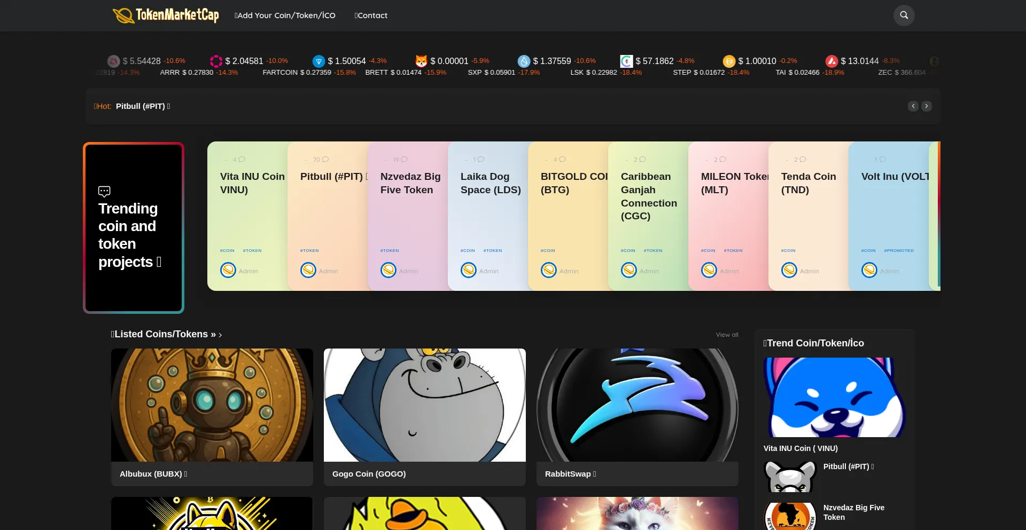Click the View all link
1026x530 pixels.
pos(727,335)
